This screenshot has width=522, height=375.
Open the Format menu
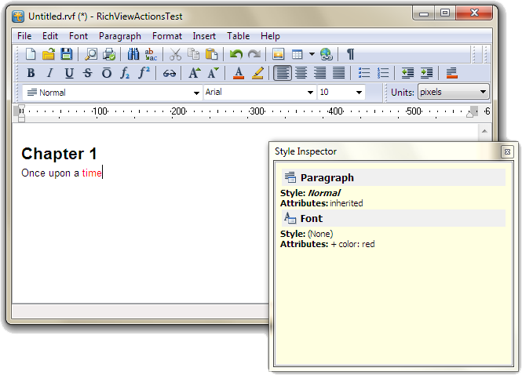tap(166, 36)
